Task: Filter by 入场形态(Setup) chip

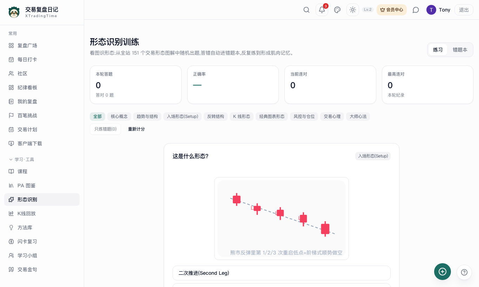Action: coord(182,117)
